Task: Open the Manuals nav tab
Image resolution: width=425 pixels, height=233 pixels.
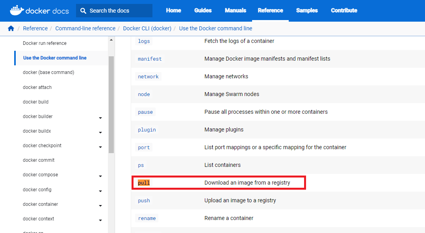Action: coord(235,11)
